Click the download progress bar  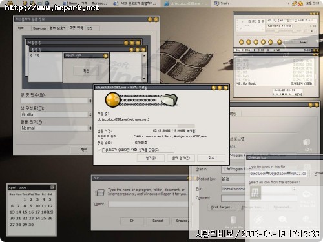(146, 126)
